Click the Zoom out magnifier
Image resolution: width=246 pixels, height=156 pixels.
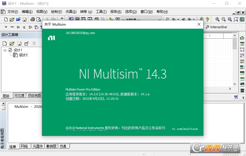point(224,19)
